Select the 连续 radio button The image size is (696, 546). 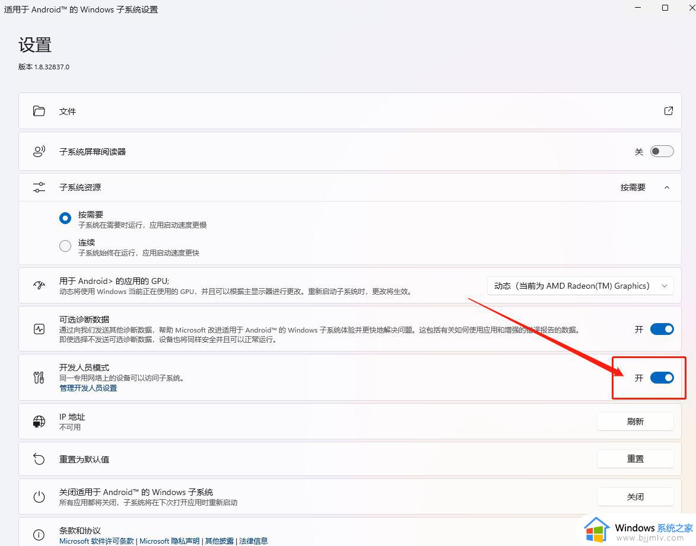click(65, 246)
